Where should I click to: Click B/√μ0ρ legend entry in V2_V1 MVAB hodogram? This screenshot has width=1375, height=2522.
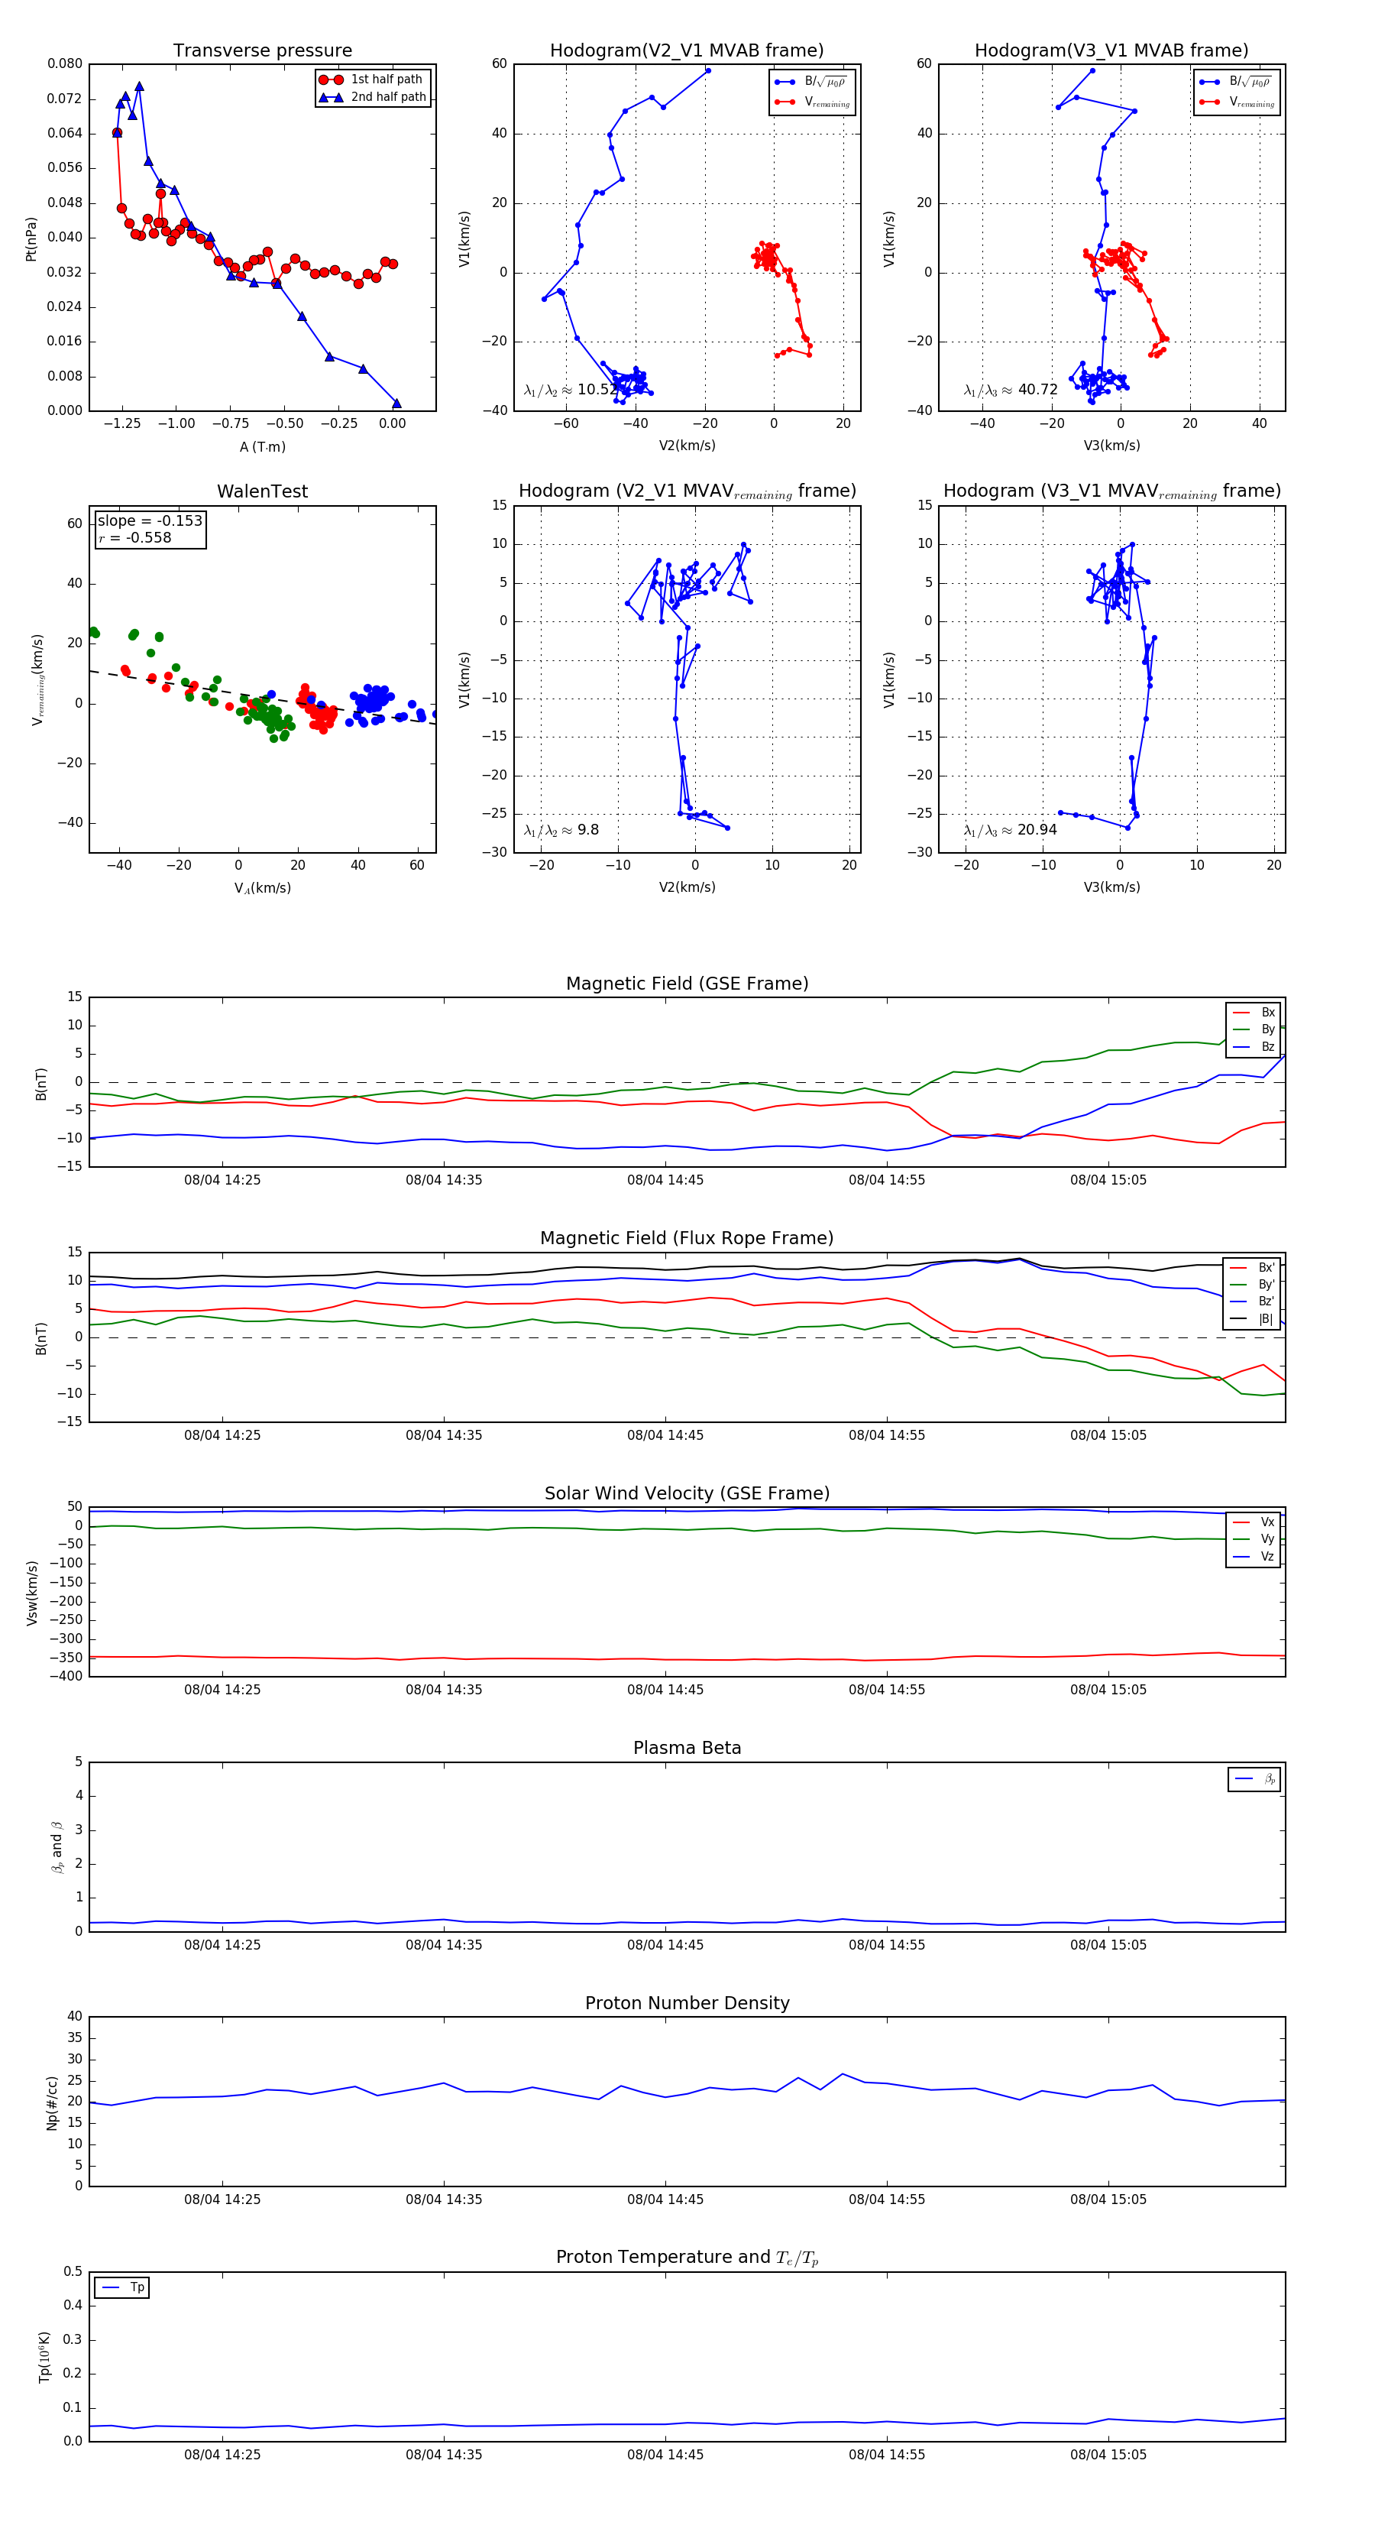coord(811,83)
